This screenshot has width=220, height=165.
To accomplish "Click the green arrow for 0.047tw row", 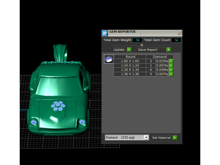I will click(x=171, y=74).
